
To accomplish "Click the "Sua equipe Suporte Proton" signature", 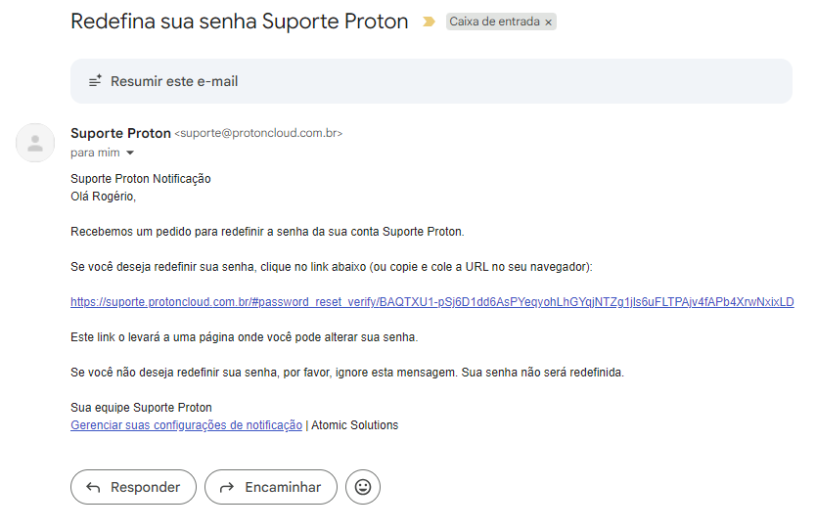I will [x=141, y=408].
